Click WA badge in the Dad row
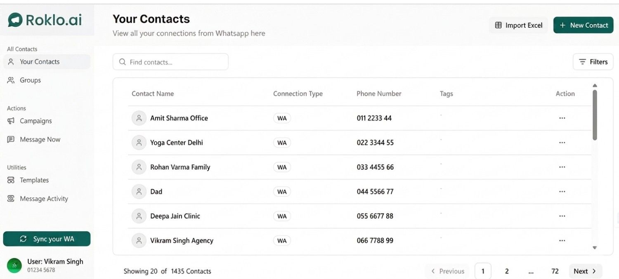The image size is (619, 279). tap(282, 192)
